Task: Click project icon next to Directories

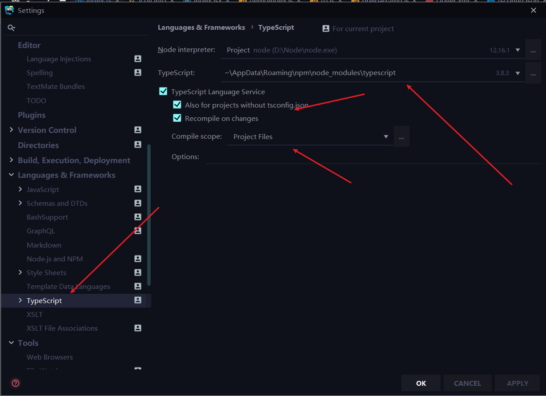Action: (x=138, y=145)
